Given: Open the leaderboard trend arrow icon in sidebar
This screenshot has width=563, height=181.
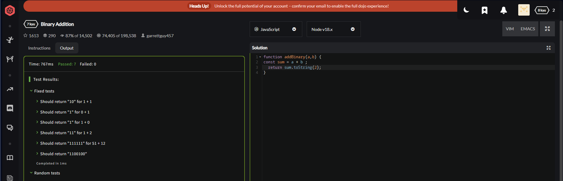Looking at the screenshot, I should click(x=10, y=89).
